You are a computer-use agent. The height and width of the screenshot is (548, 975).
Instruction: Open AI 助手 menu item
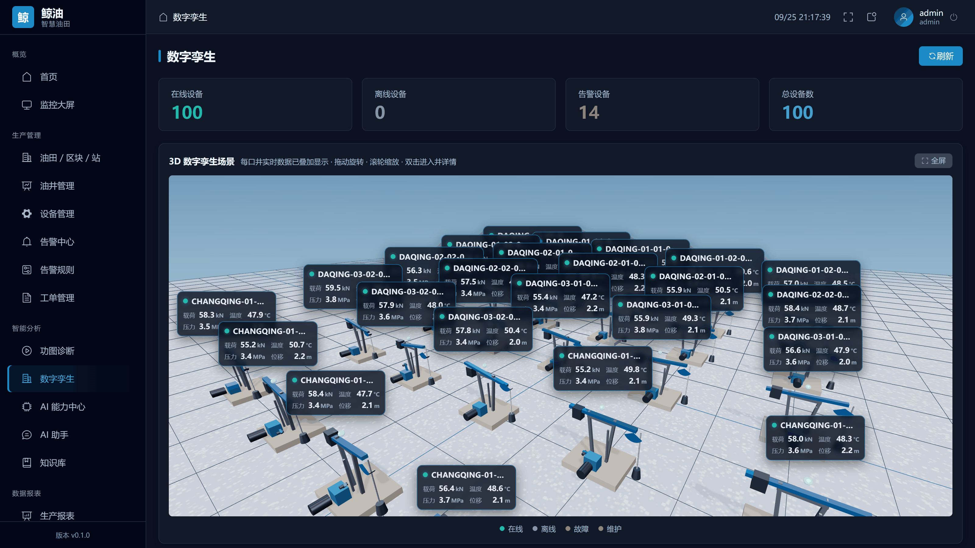point(73,434)
